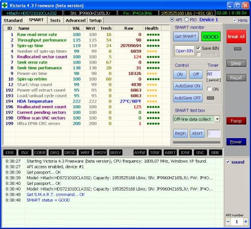
Task: Click the Hitachi HDS721010CLA332 model field
Action: 32,13
